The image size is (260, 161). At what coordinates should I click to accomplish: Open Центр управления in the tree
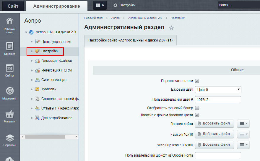click(x=56, y=42)
